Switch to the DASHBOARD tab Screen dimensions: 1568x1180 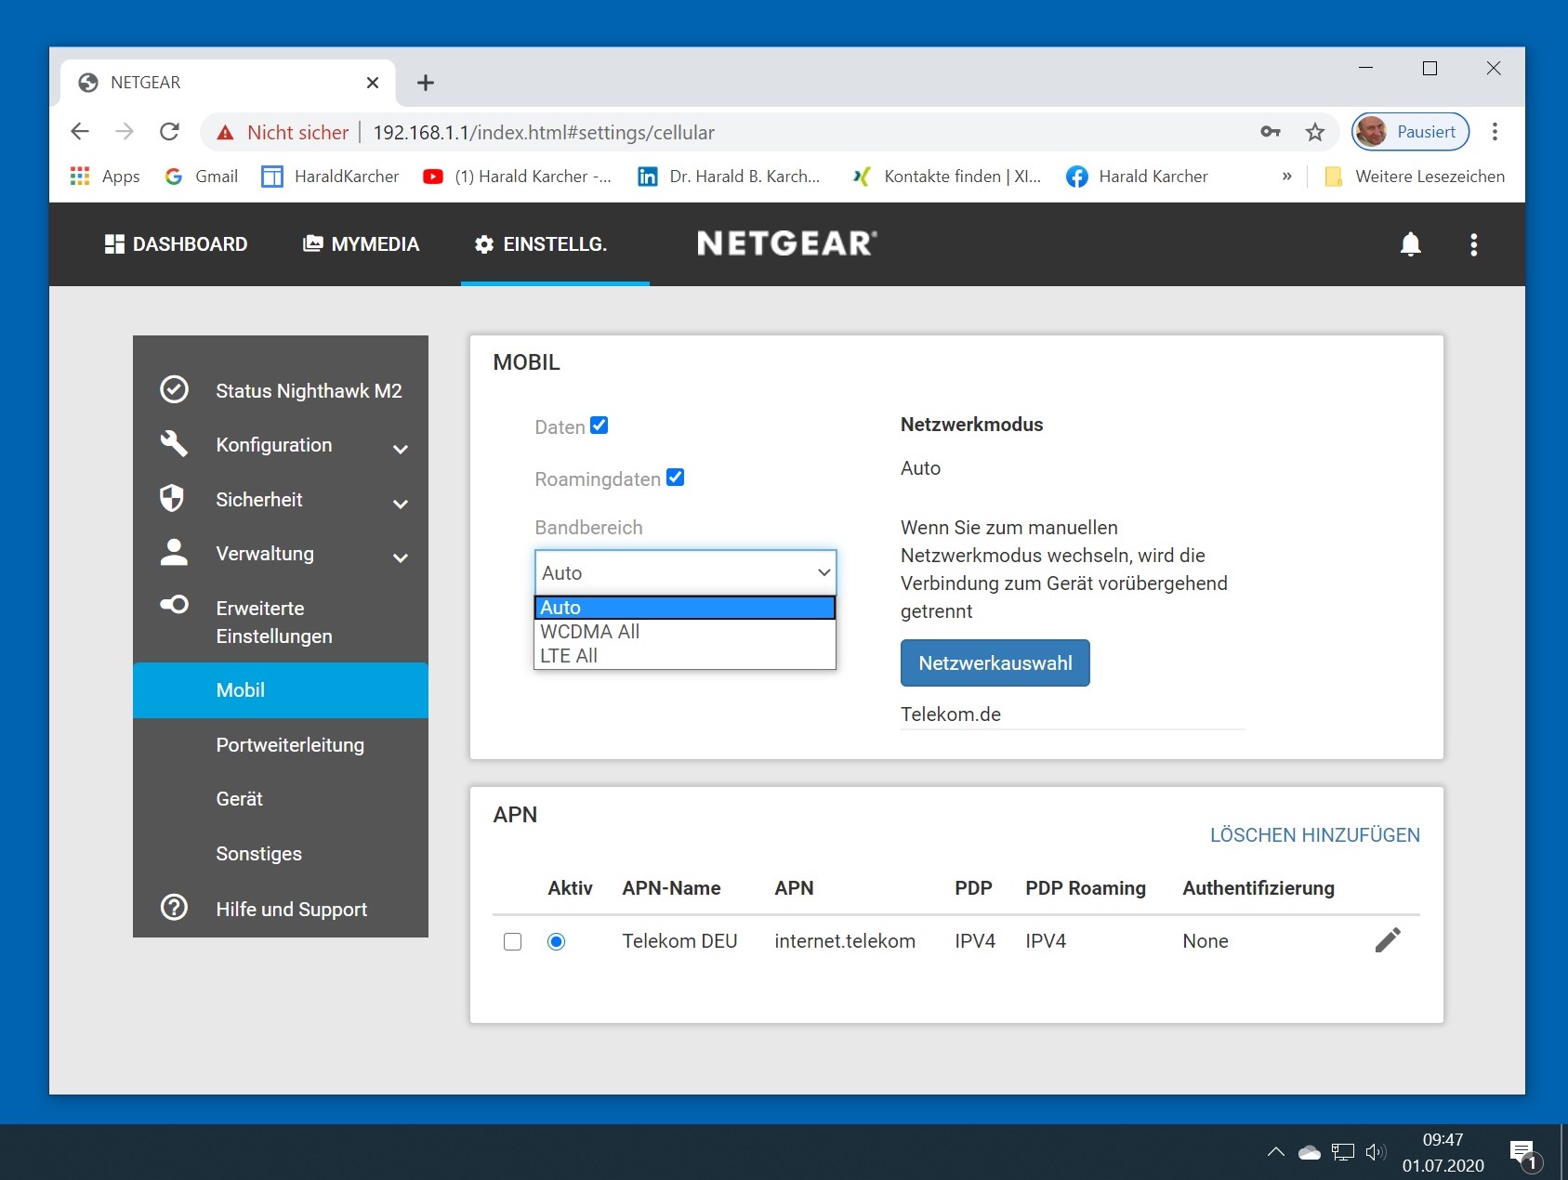(176, 244)
